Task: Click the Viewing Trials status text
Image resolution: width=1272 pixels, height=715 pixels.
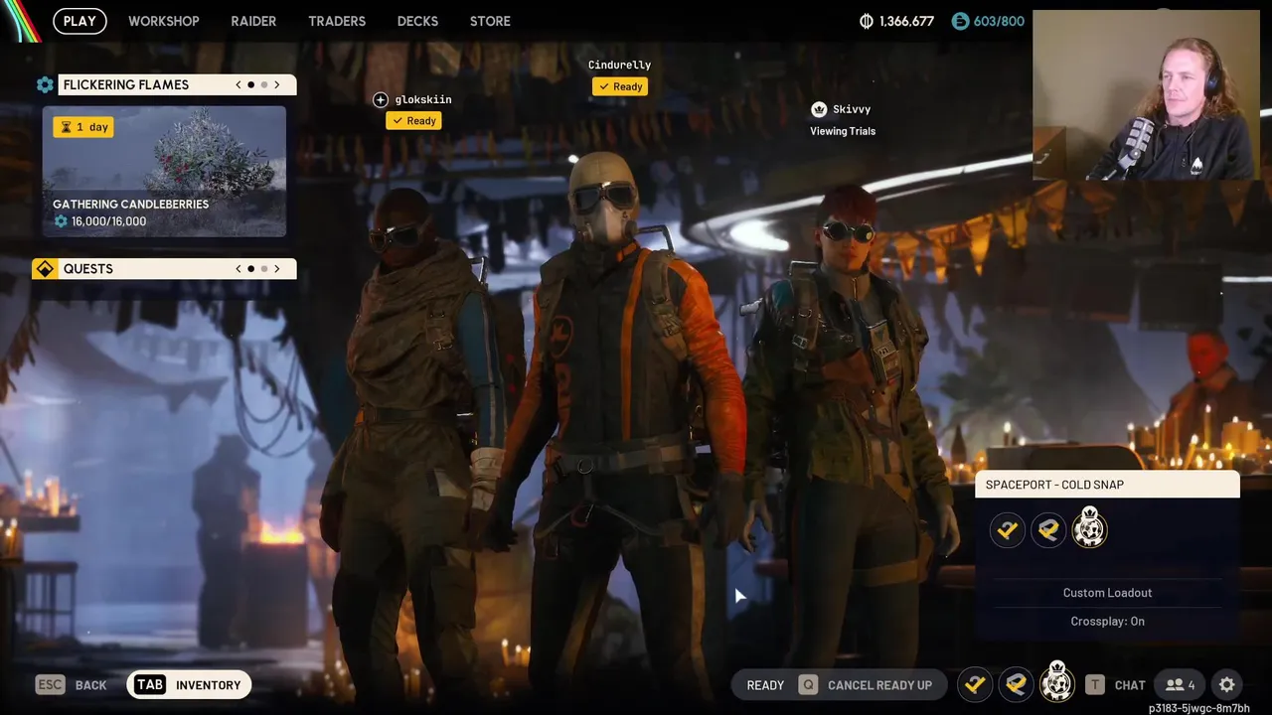Action: click(843, 131)
